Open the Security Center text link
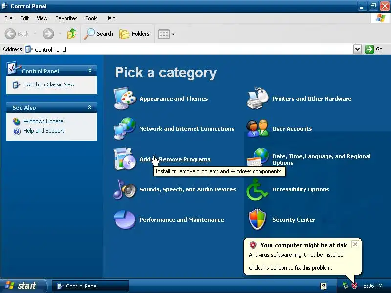Viewport: 391px width, 293px height. point(294,220)
